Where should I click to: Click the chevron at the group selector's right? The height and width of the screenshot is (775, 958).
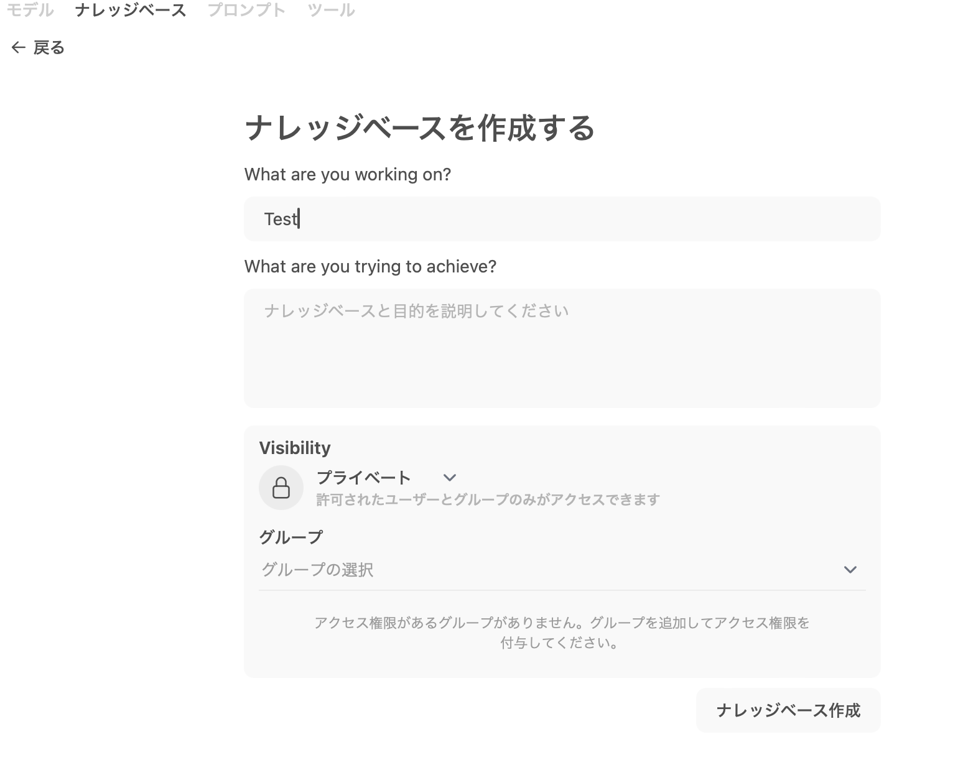click(850, 570)
